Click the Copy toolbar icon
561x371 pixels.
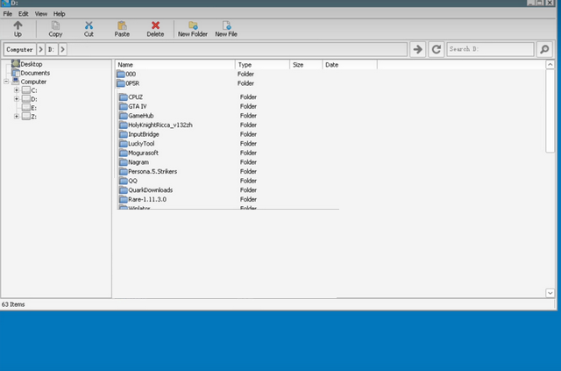coord(55,26)
